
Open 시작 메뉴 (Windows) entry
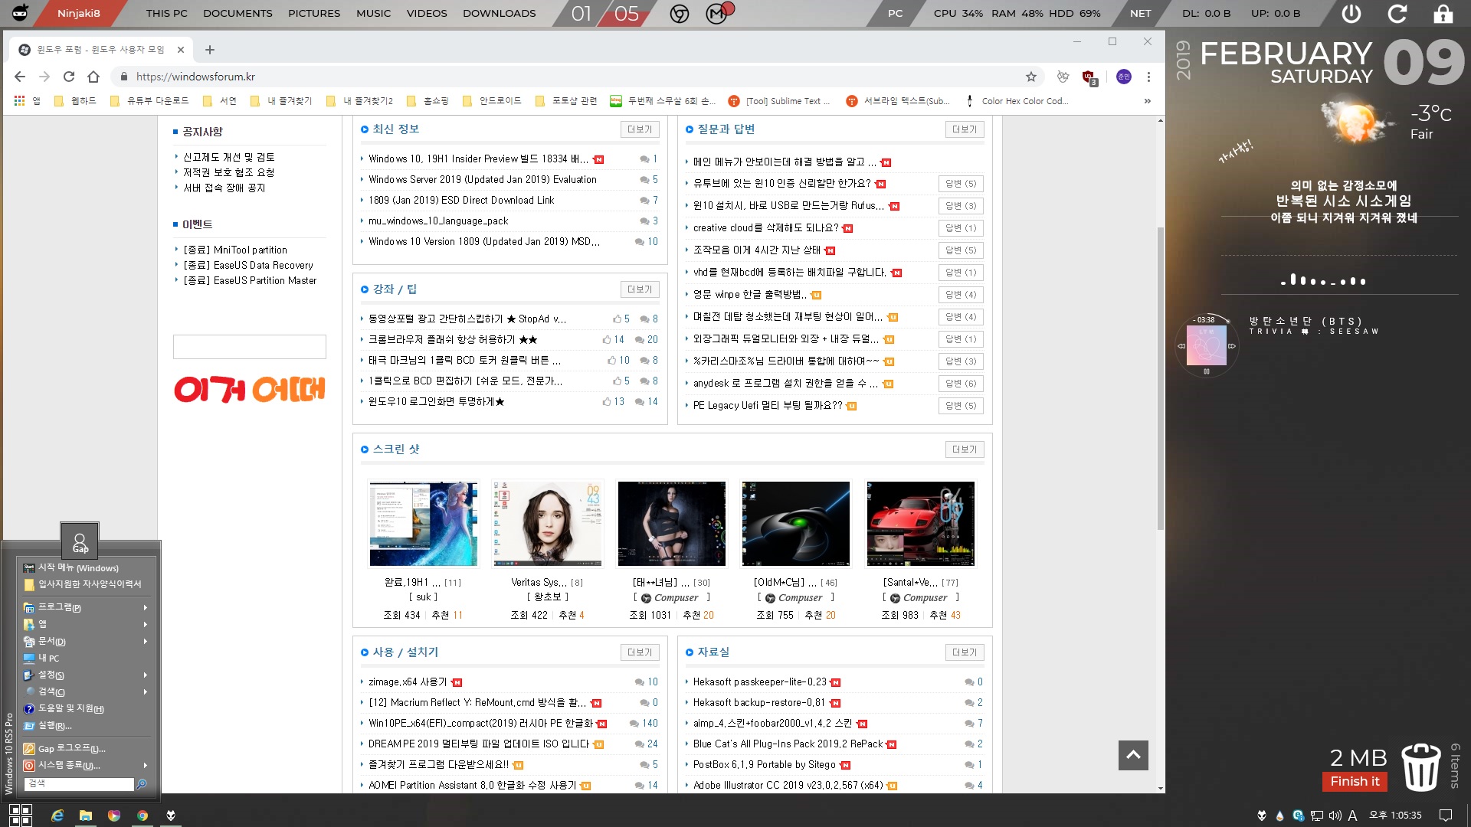pyautogui.click(x=85, y=568)
